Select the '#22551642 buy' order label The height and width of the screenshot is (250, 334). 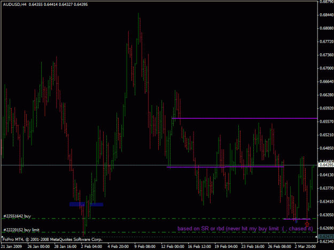17,216
